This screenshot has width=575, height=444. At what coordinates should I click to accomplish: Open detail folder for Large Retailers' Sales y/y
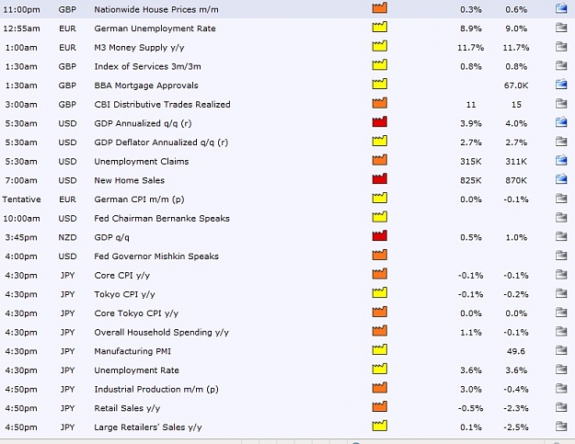click(561, 427)
